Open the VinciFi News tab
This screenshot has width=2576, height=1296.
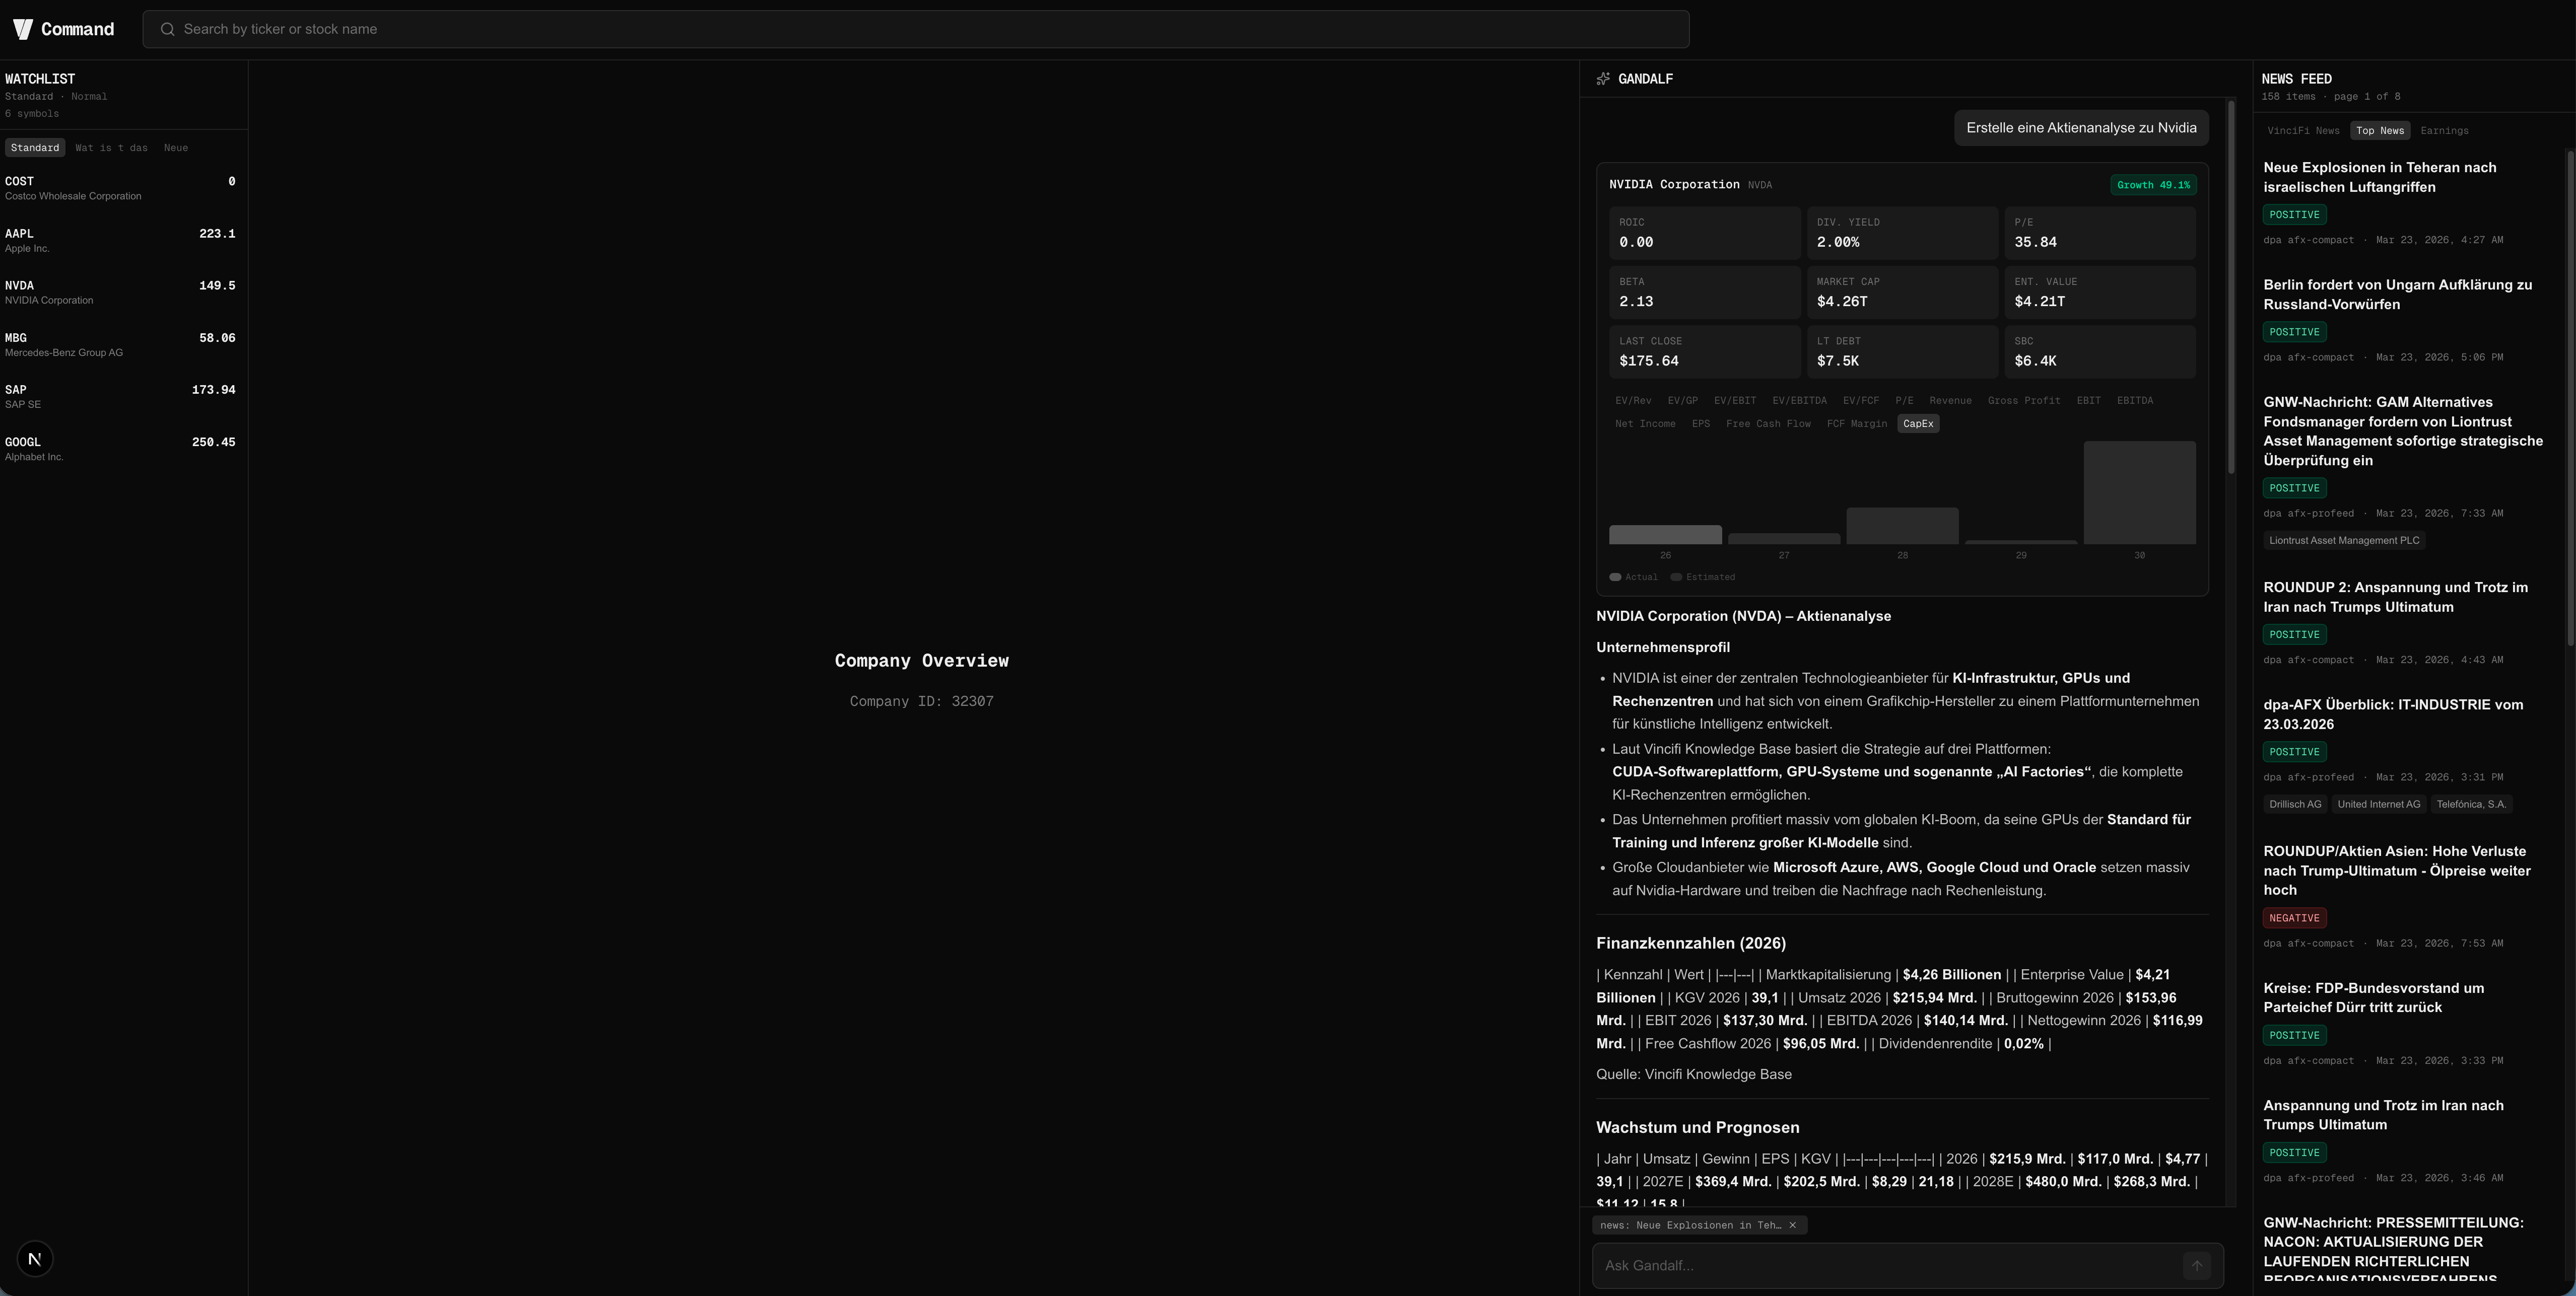tap(2303, 131)
